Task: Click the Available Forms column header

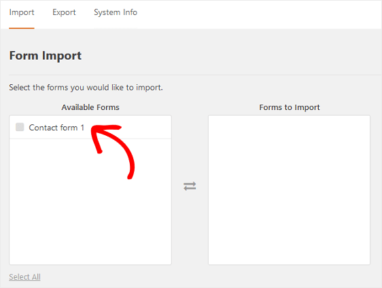Action: click(x=90, y=107)
